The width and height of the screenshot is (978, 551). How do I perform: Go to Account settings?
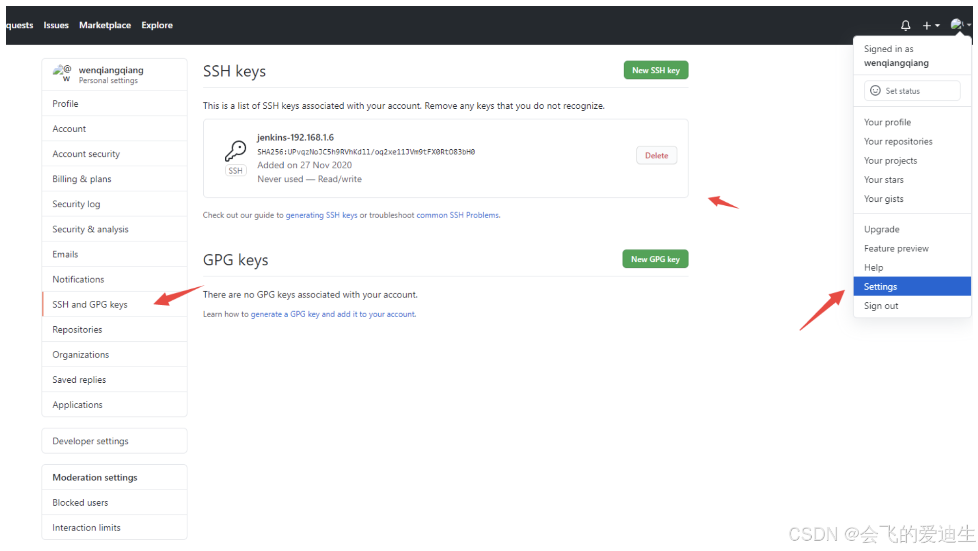[115, 129]
